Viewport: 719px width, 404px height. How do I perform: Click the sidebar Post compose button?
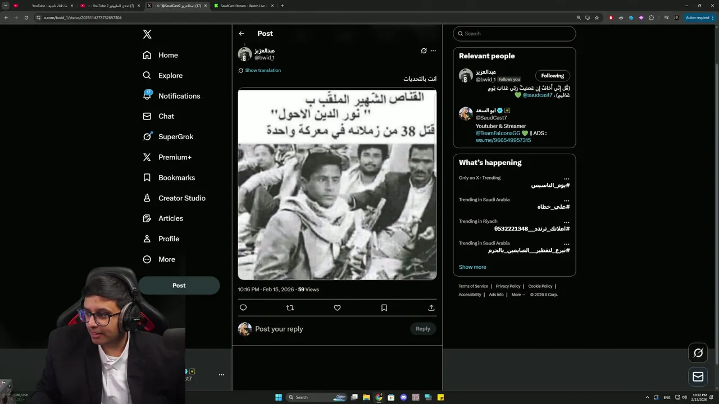click(179, 285)
